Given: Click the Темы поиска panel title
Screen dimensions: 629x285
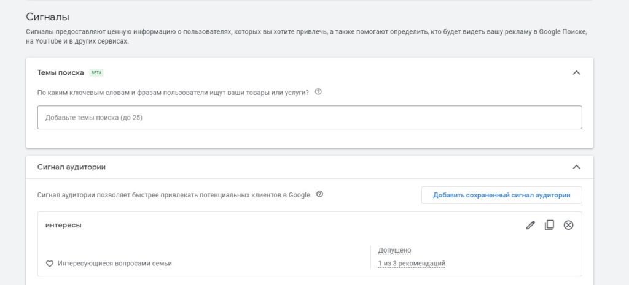Looking at the screenshot, I should tap(61, 72).
